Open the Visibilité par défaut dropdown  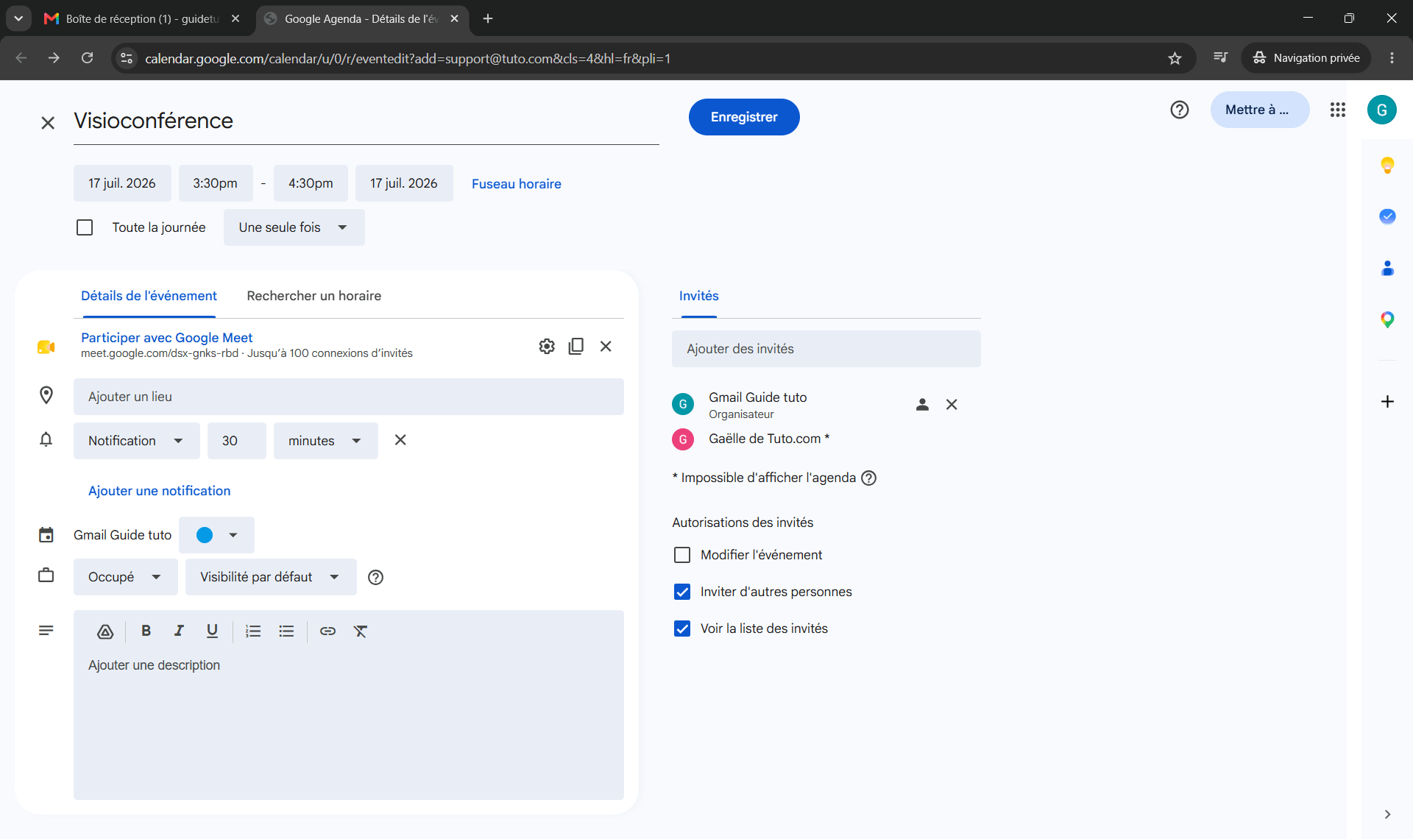point(271,577)
